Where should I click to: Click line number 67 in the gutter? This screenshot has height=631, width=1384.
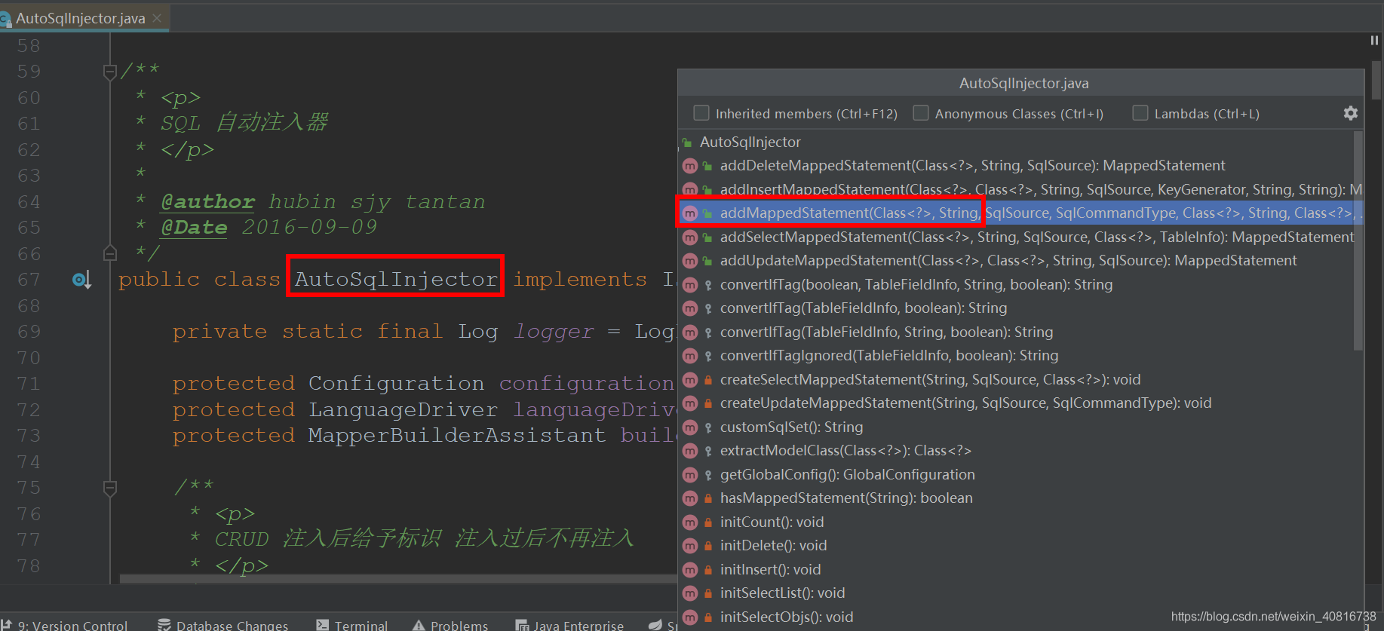[x=29, y=280]
